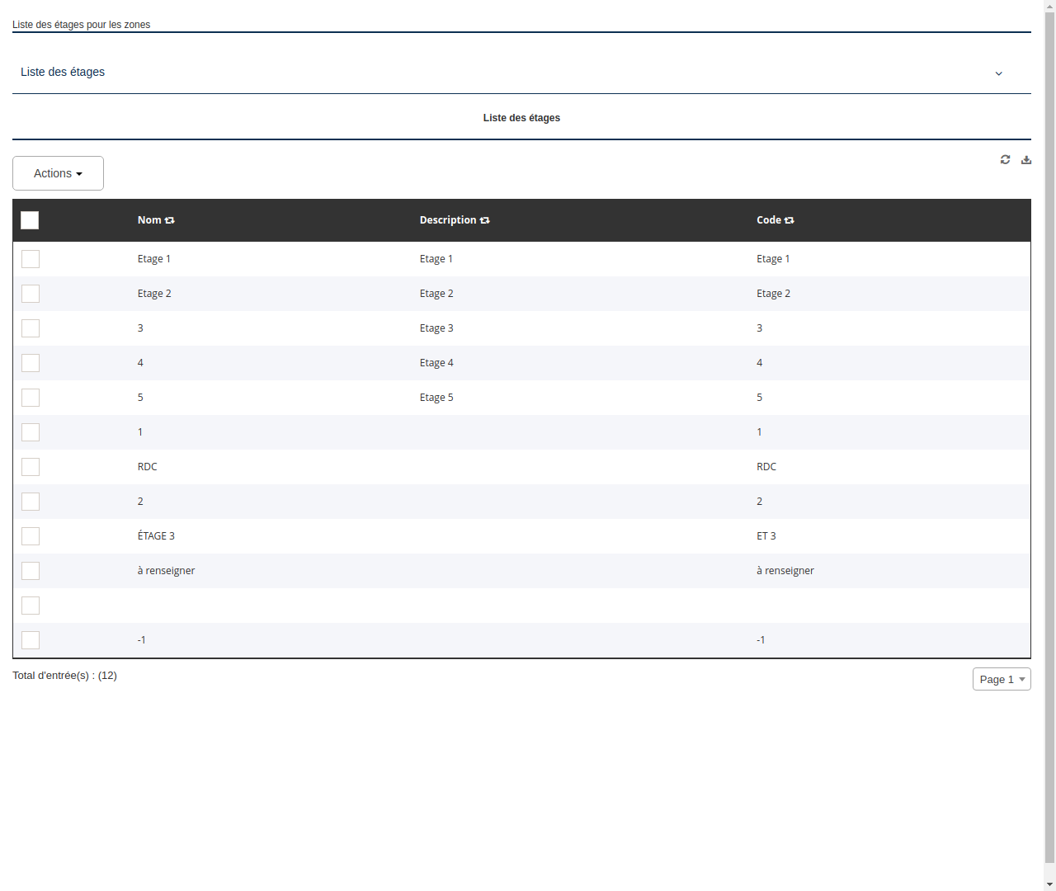Click the download/export icon near the refresh icon
The height and width of the screenshot is (891, 1056).
pyautogui.click(x=1025, y=159)
